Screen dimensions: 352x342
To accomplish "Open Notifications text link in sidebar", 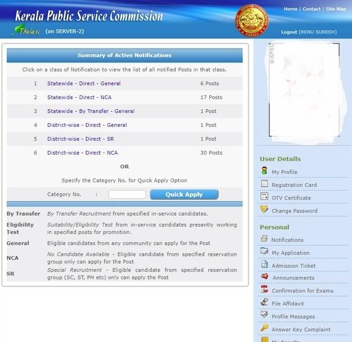I will pyautogui.click(x=288, y=240).
